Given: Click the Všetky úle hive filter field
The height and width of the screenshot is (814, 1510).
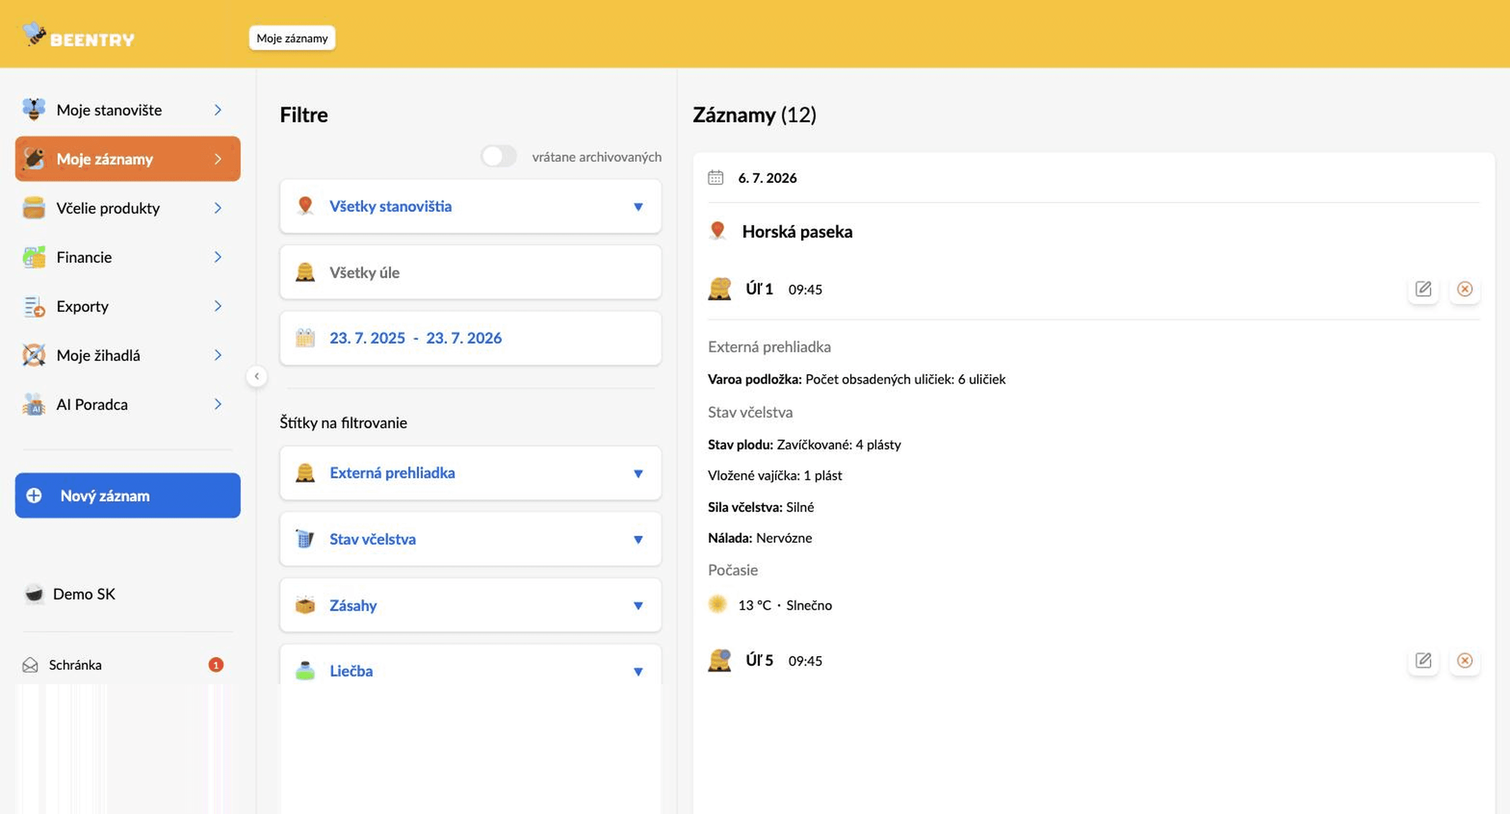Looking at the screenshot, I should tap(471, 273).
